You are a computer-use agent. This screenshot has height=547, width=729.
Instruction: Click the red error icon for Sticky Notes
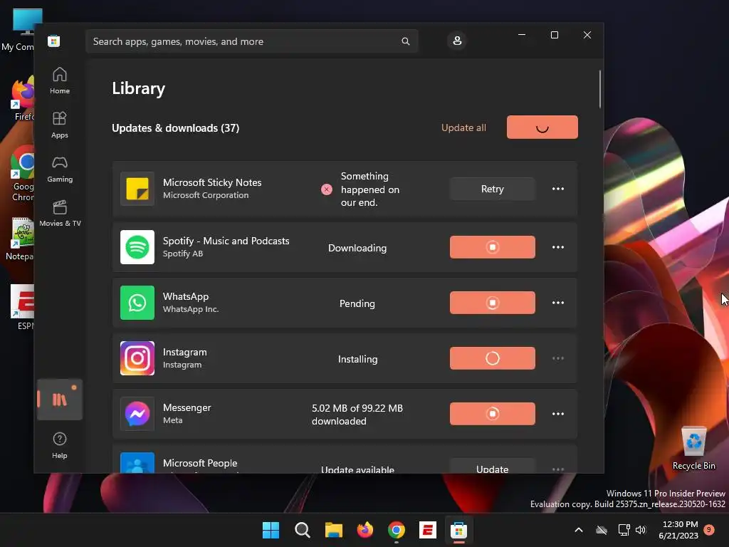pyautogui.click(x=326, y=189)
